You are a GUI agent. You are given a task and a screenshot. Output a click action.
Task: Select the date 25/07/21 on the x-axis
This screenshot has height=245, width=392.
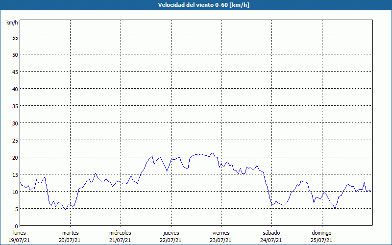(x=321, y=240)
